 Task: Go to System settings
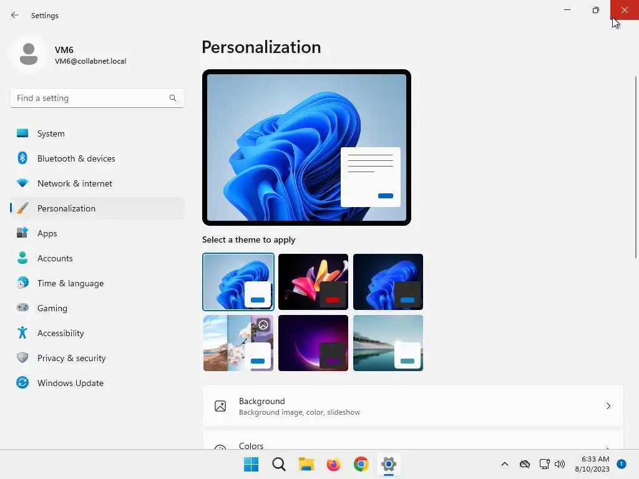(x=97, y=133)
